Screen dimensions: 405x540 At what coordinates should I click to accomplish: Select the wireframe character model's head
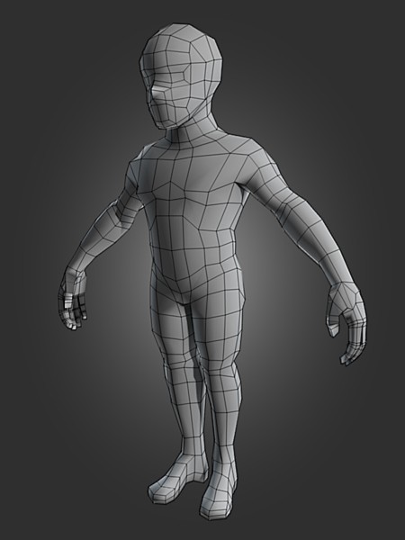[x=181, y=76]
